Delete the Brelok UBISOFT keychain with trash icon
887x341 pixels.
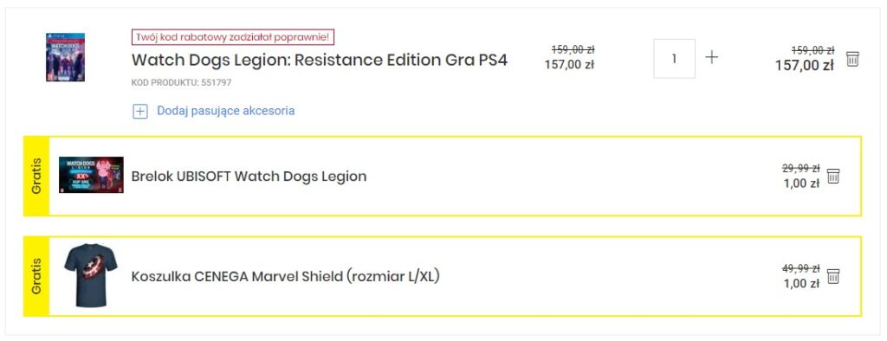pos(833,176)
